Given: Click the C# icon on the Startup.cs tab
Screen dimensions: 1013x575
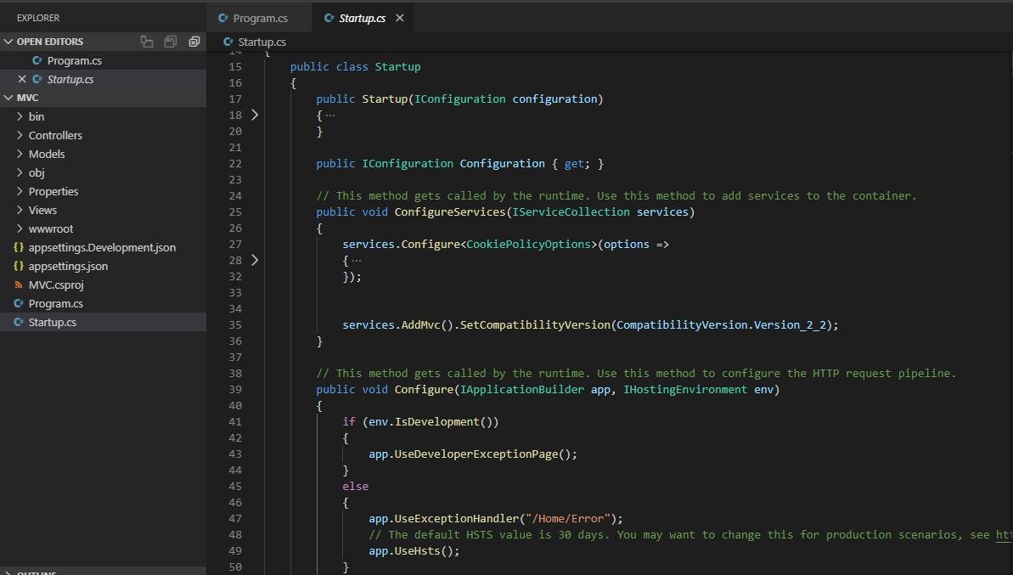Looking at the screenshot, I should pos(331,17).
